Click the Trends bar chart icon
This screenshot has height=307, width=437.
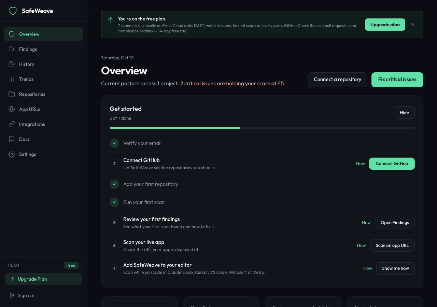click(x=12, y=79)
